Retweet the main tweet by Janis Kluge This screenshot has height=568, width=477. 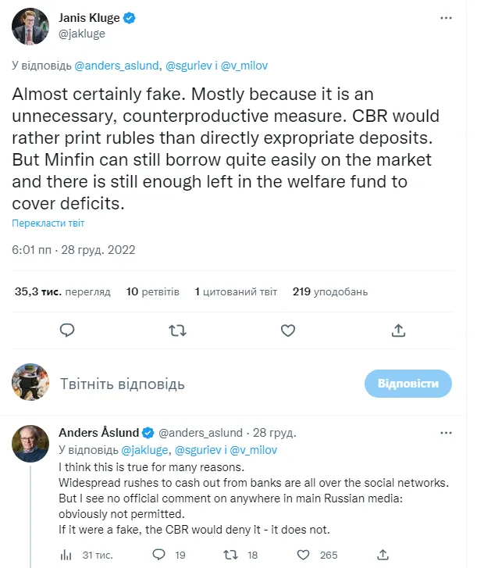pyautogui.click(x=178, y=330)
